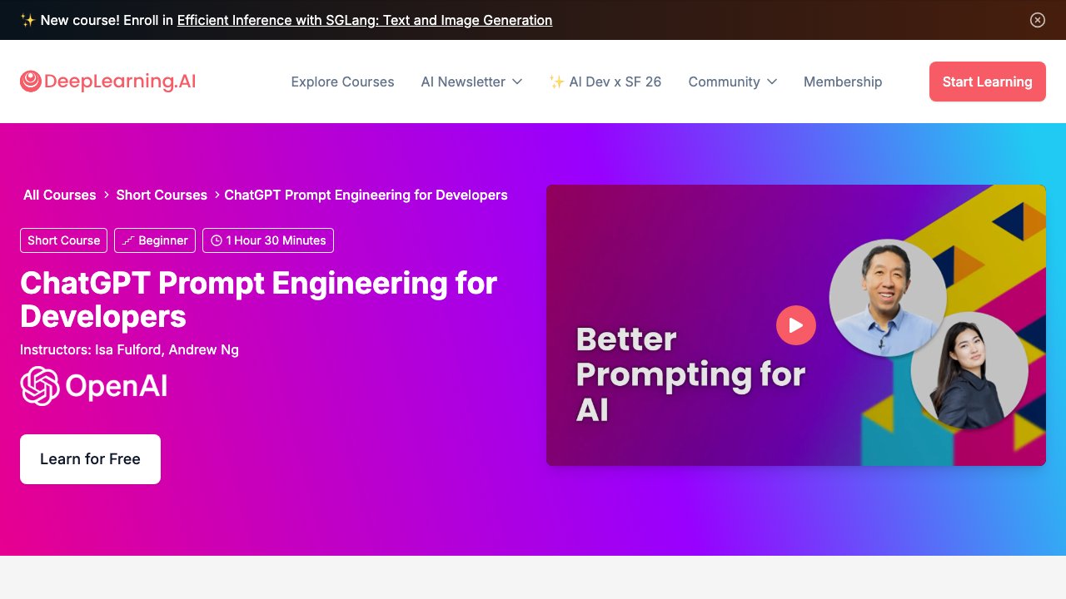Expand the Community dropdown chevron
The height and width of the screenshot is (599, 1066).
tap(772, 82)
